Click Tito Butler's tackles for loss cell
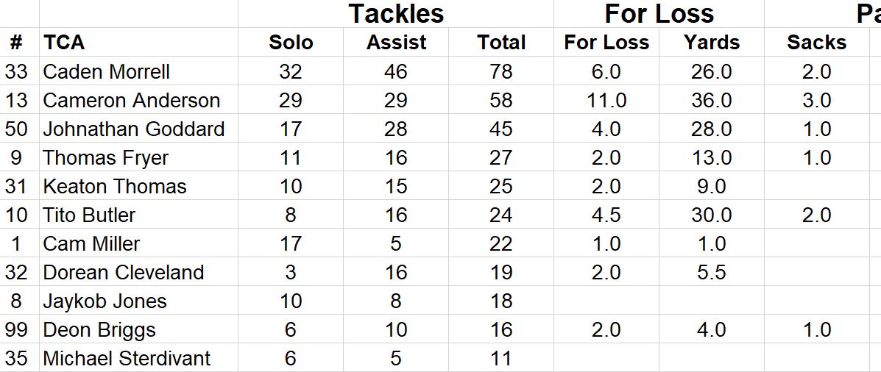Image resolution: width=881 pixels, height=372 pixels. (606, 215)
